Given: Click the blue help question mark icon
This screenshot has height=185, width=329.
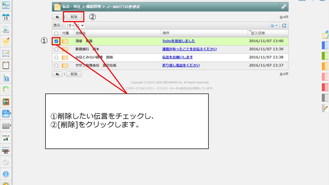Looking at the screenshot, I should [x=6, y=174].
